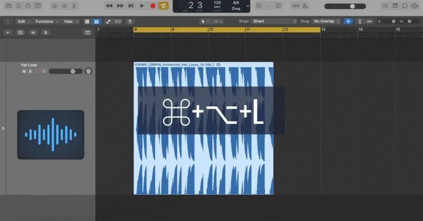The width and height of the screenshot is (423, 221).
Task: Open the Mixer faders icon
Action: [x=64, y=6]
